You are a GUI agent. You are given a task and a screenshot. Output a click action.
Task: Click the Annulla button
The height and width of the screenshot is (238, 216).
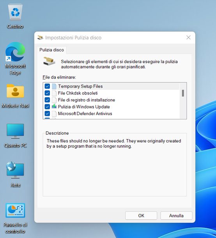(x=176, y=215)
